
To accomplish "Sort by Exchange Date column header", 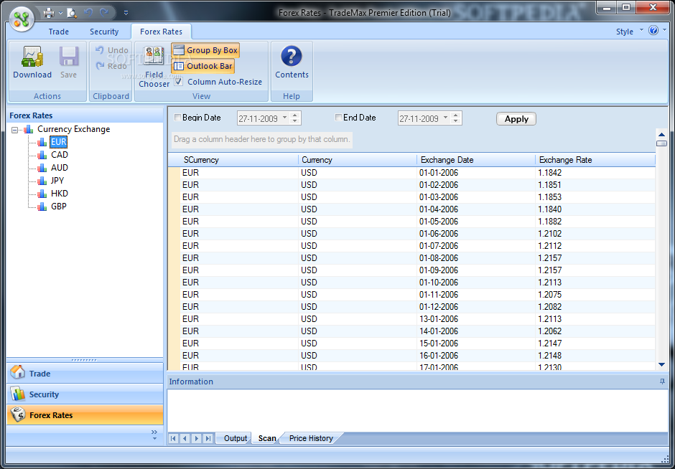I will point(475,160).
